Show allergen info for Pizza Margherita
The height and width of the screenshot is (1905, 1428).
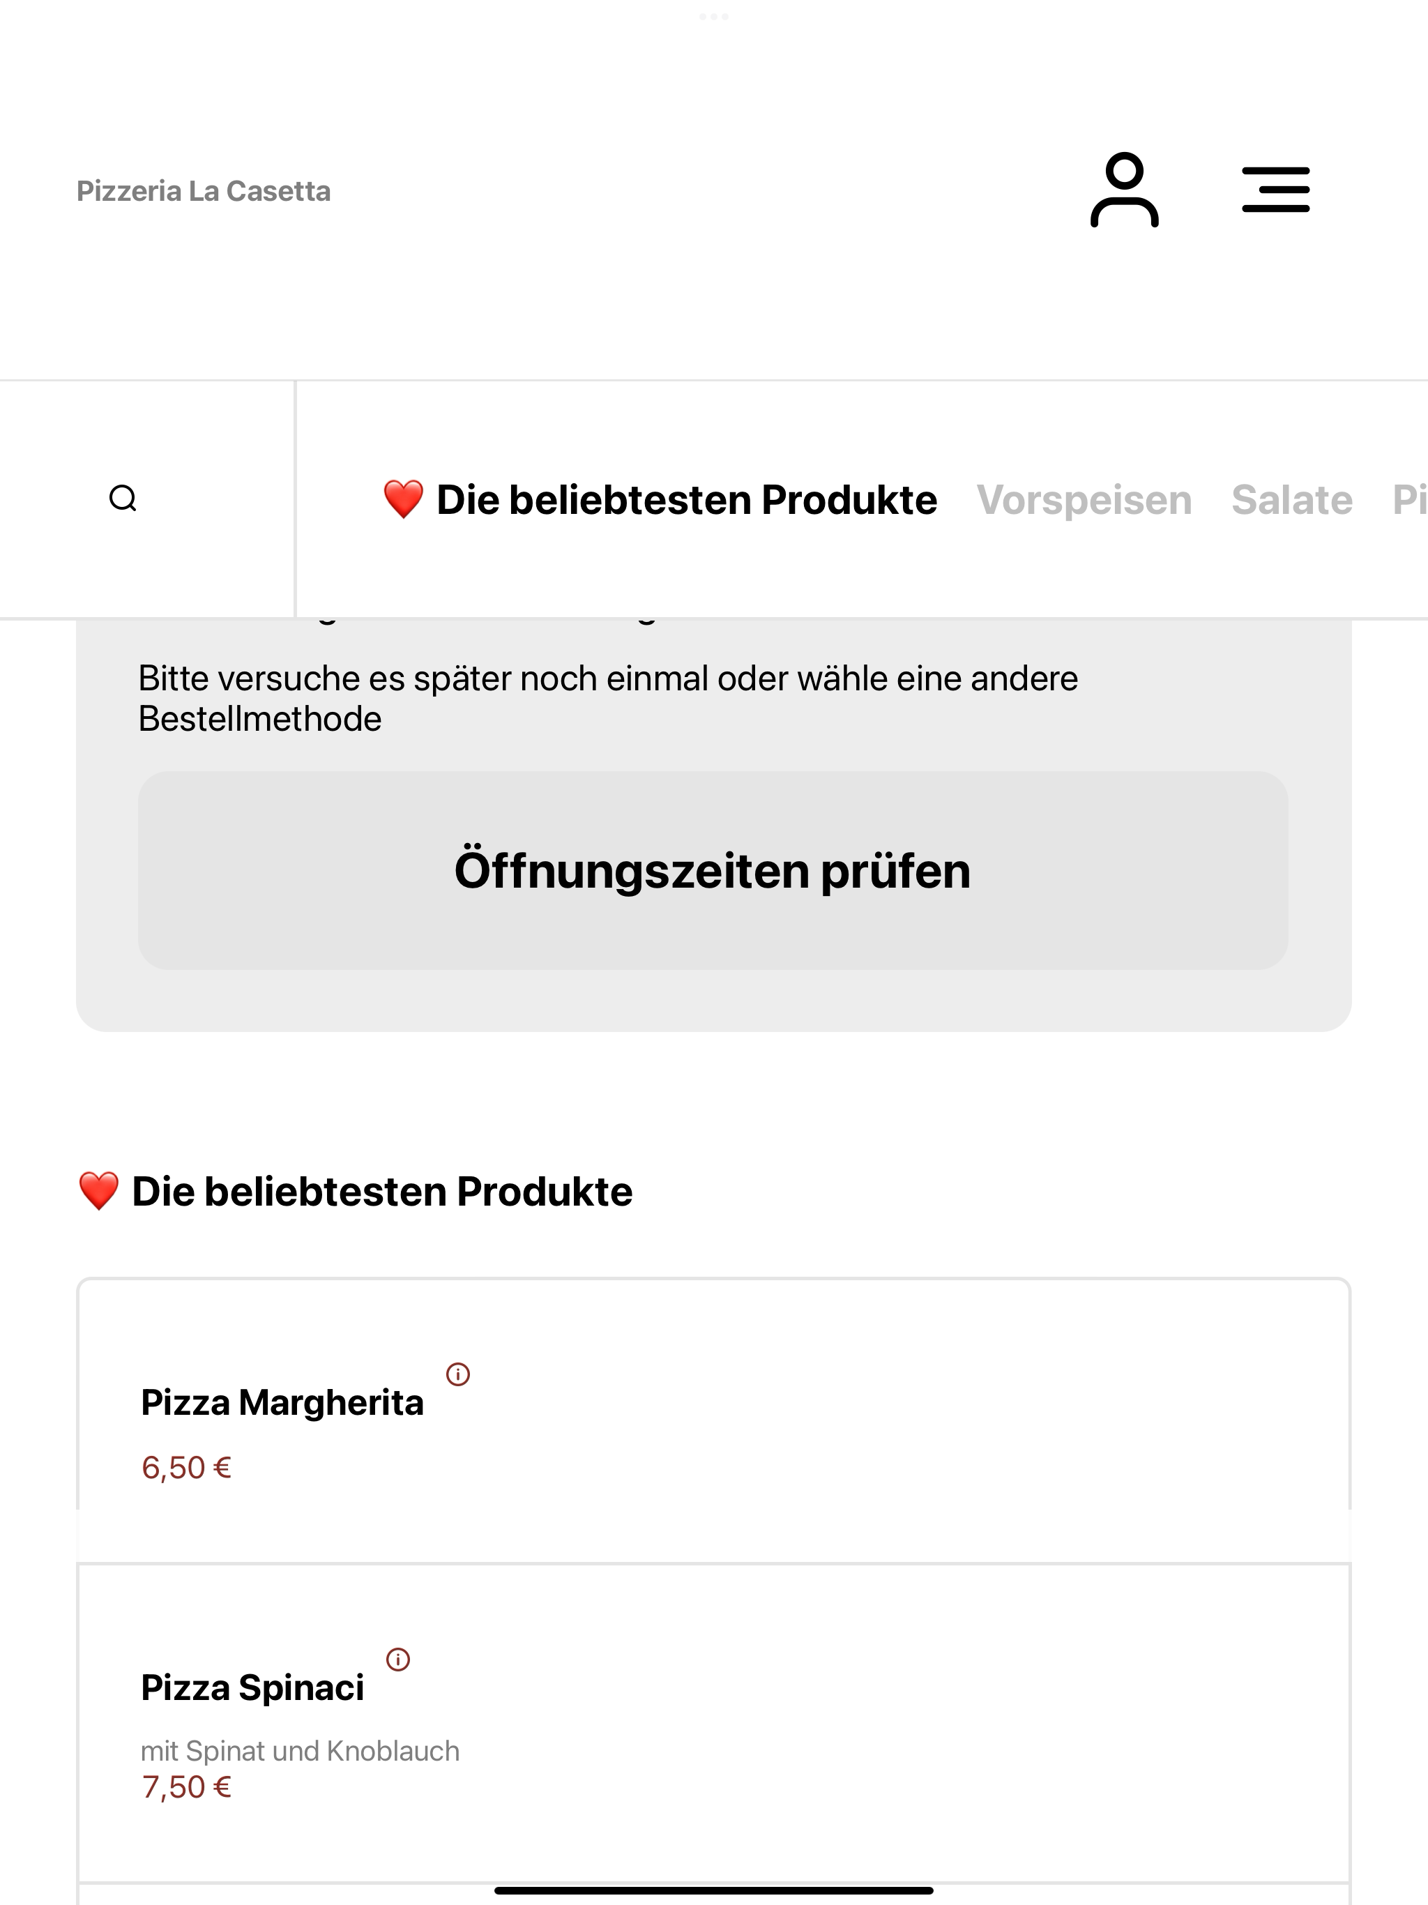[x=458, y=1374]
